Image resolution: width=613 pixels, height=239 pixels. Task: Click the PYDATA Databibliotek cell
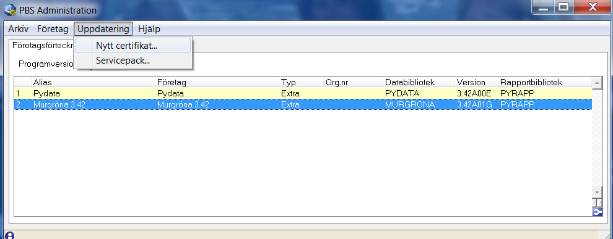(x=402, y=94)
